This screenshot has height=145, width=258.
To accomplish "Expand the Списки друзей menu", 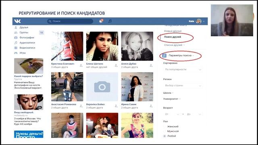I will [x=174, y=45].
